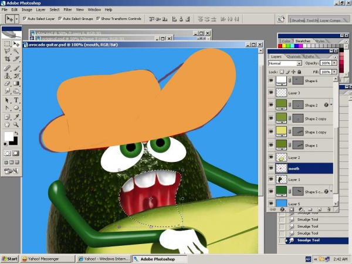The height and width of the screenshot is (264, 352).
Task: Expand effects arrow on Shape 2 layer
Action: point(331,105)
